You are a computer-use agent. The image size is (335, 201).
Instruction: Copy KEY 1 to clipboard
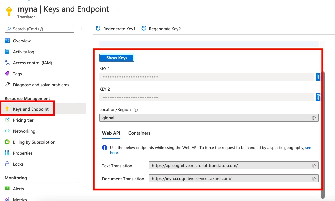click(318, 76)
